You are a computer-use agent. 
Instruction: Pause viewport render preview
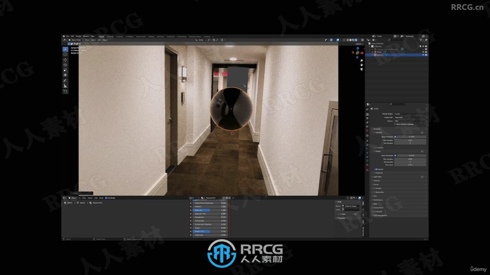pyautogui.click(x=363, y=40)
